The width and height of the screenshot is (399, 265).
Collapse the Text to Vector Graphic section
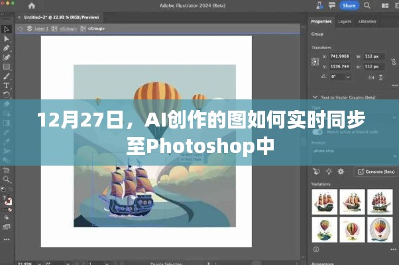pos(315,97)
